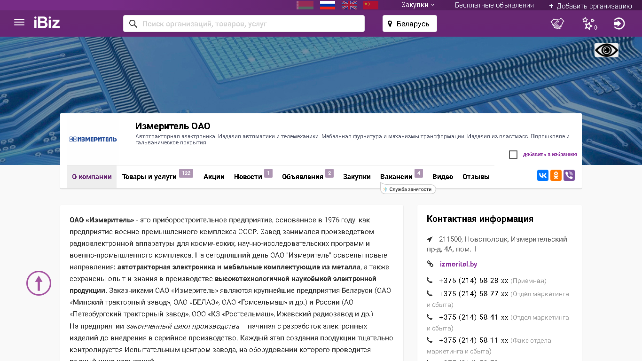The image size is (642, 361).
Task: Open the hamburger main menu
Action: [19, 23]
